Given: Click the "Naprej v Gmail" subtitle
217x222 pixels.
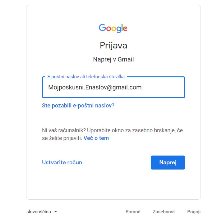Looking at the screenshot, I should tap(113, 59).
